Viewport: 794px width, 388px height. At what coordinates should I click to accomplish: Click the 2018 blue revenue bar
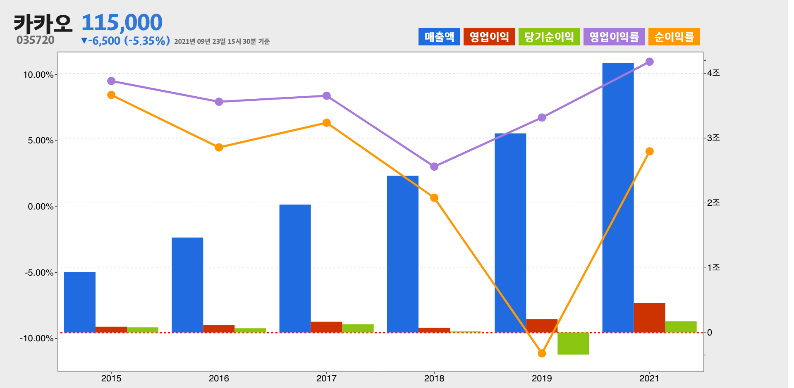(403, 254)
